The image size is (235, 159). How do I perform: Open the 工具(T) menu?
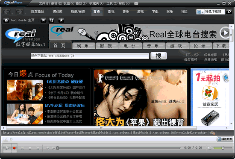[112, 3]
